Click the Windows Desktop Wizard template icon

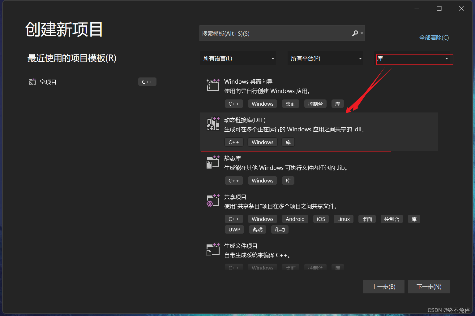point(213,85)
